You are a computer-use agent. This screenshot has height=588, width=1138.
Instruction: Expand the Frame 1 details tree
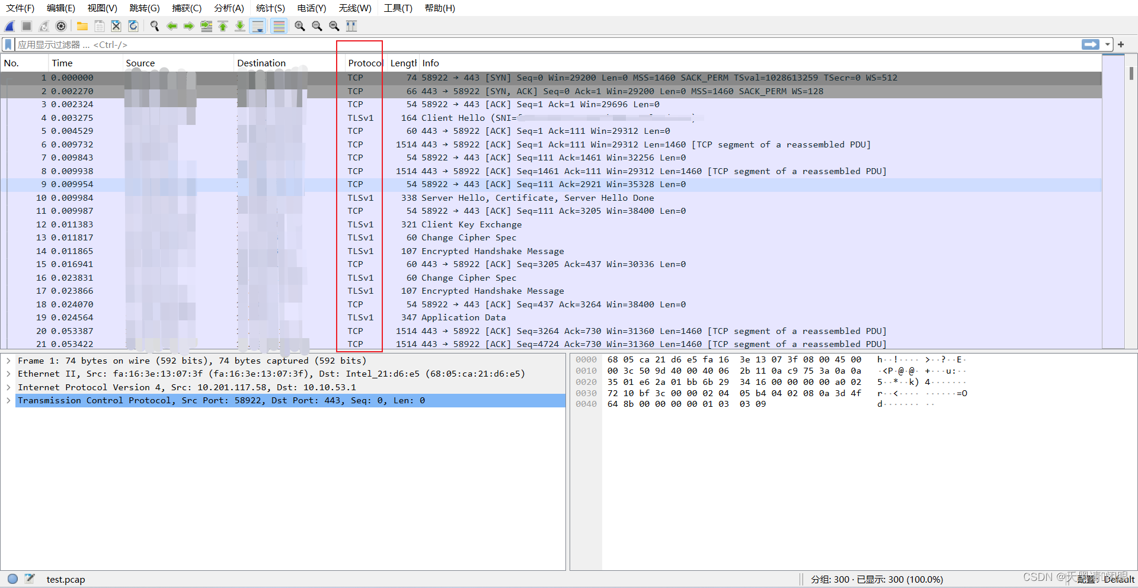(8, 361)
